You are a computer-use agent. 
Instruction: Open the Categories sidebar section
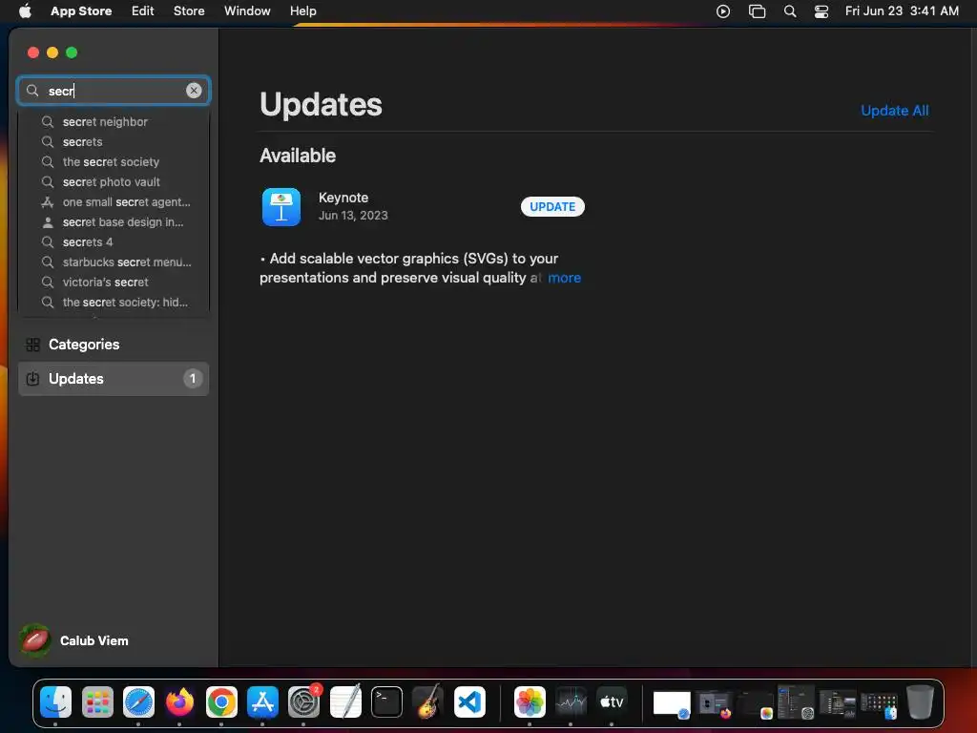114,344
